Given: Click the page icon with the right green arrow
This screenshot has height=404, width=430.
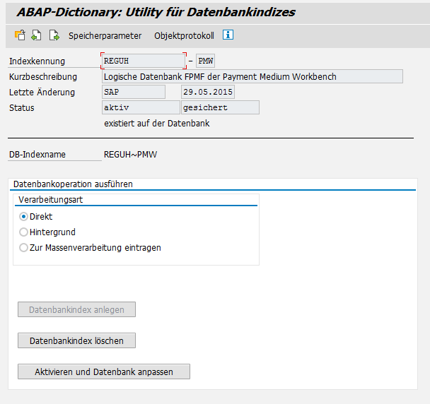Looking at the screenshot, I should [x=54, y=35].
